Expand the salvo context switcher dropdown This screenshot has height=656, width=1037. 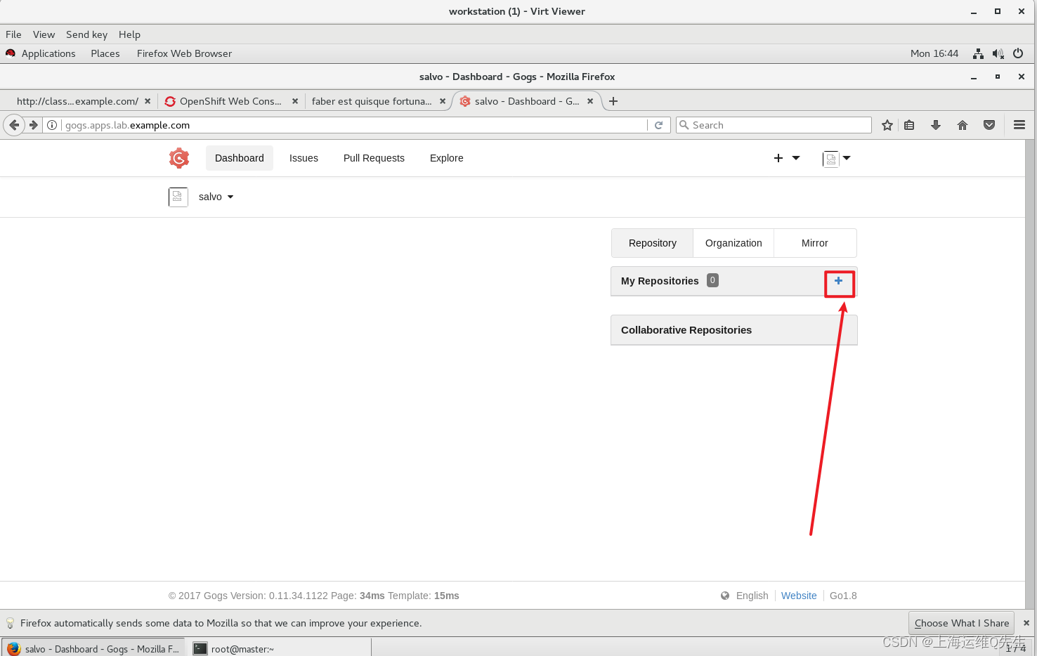(216, 197)
